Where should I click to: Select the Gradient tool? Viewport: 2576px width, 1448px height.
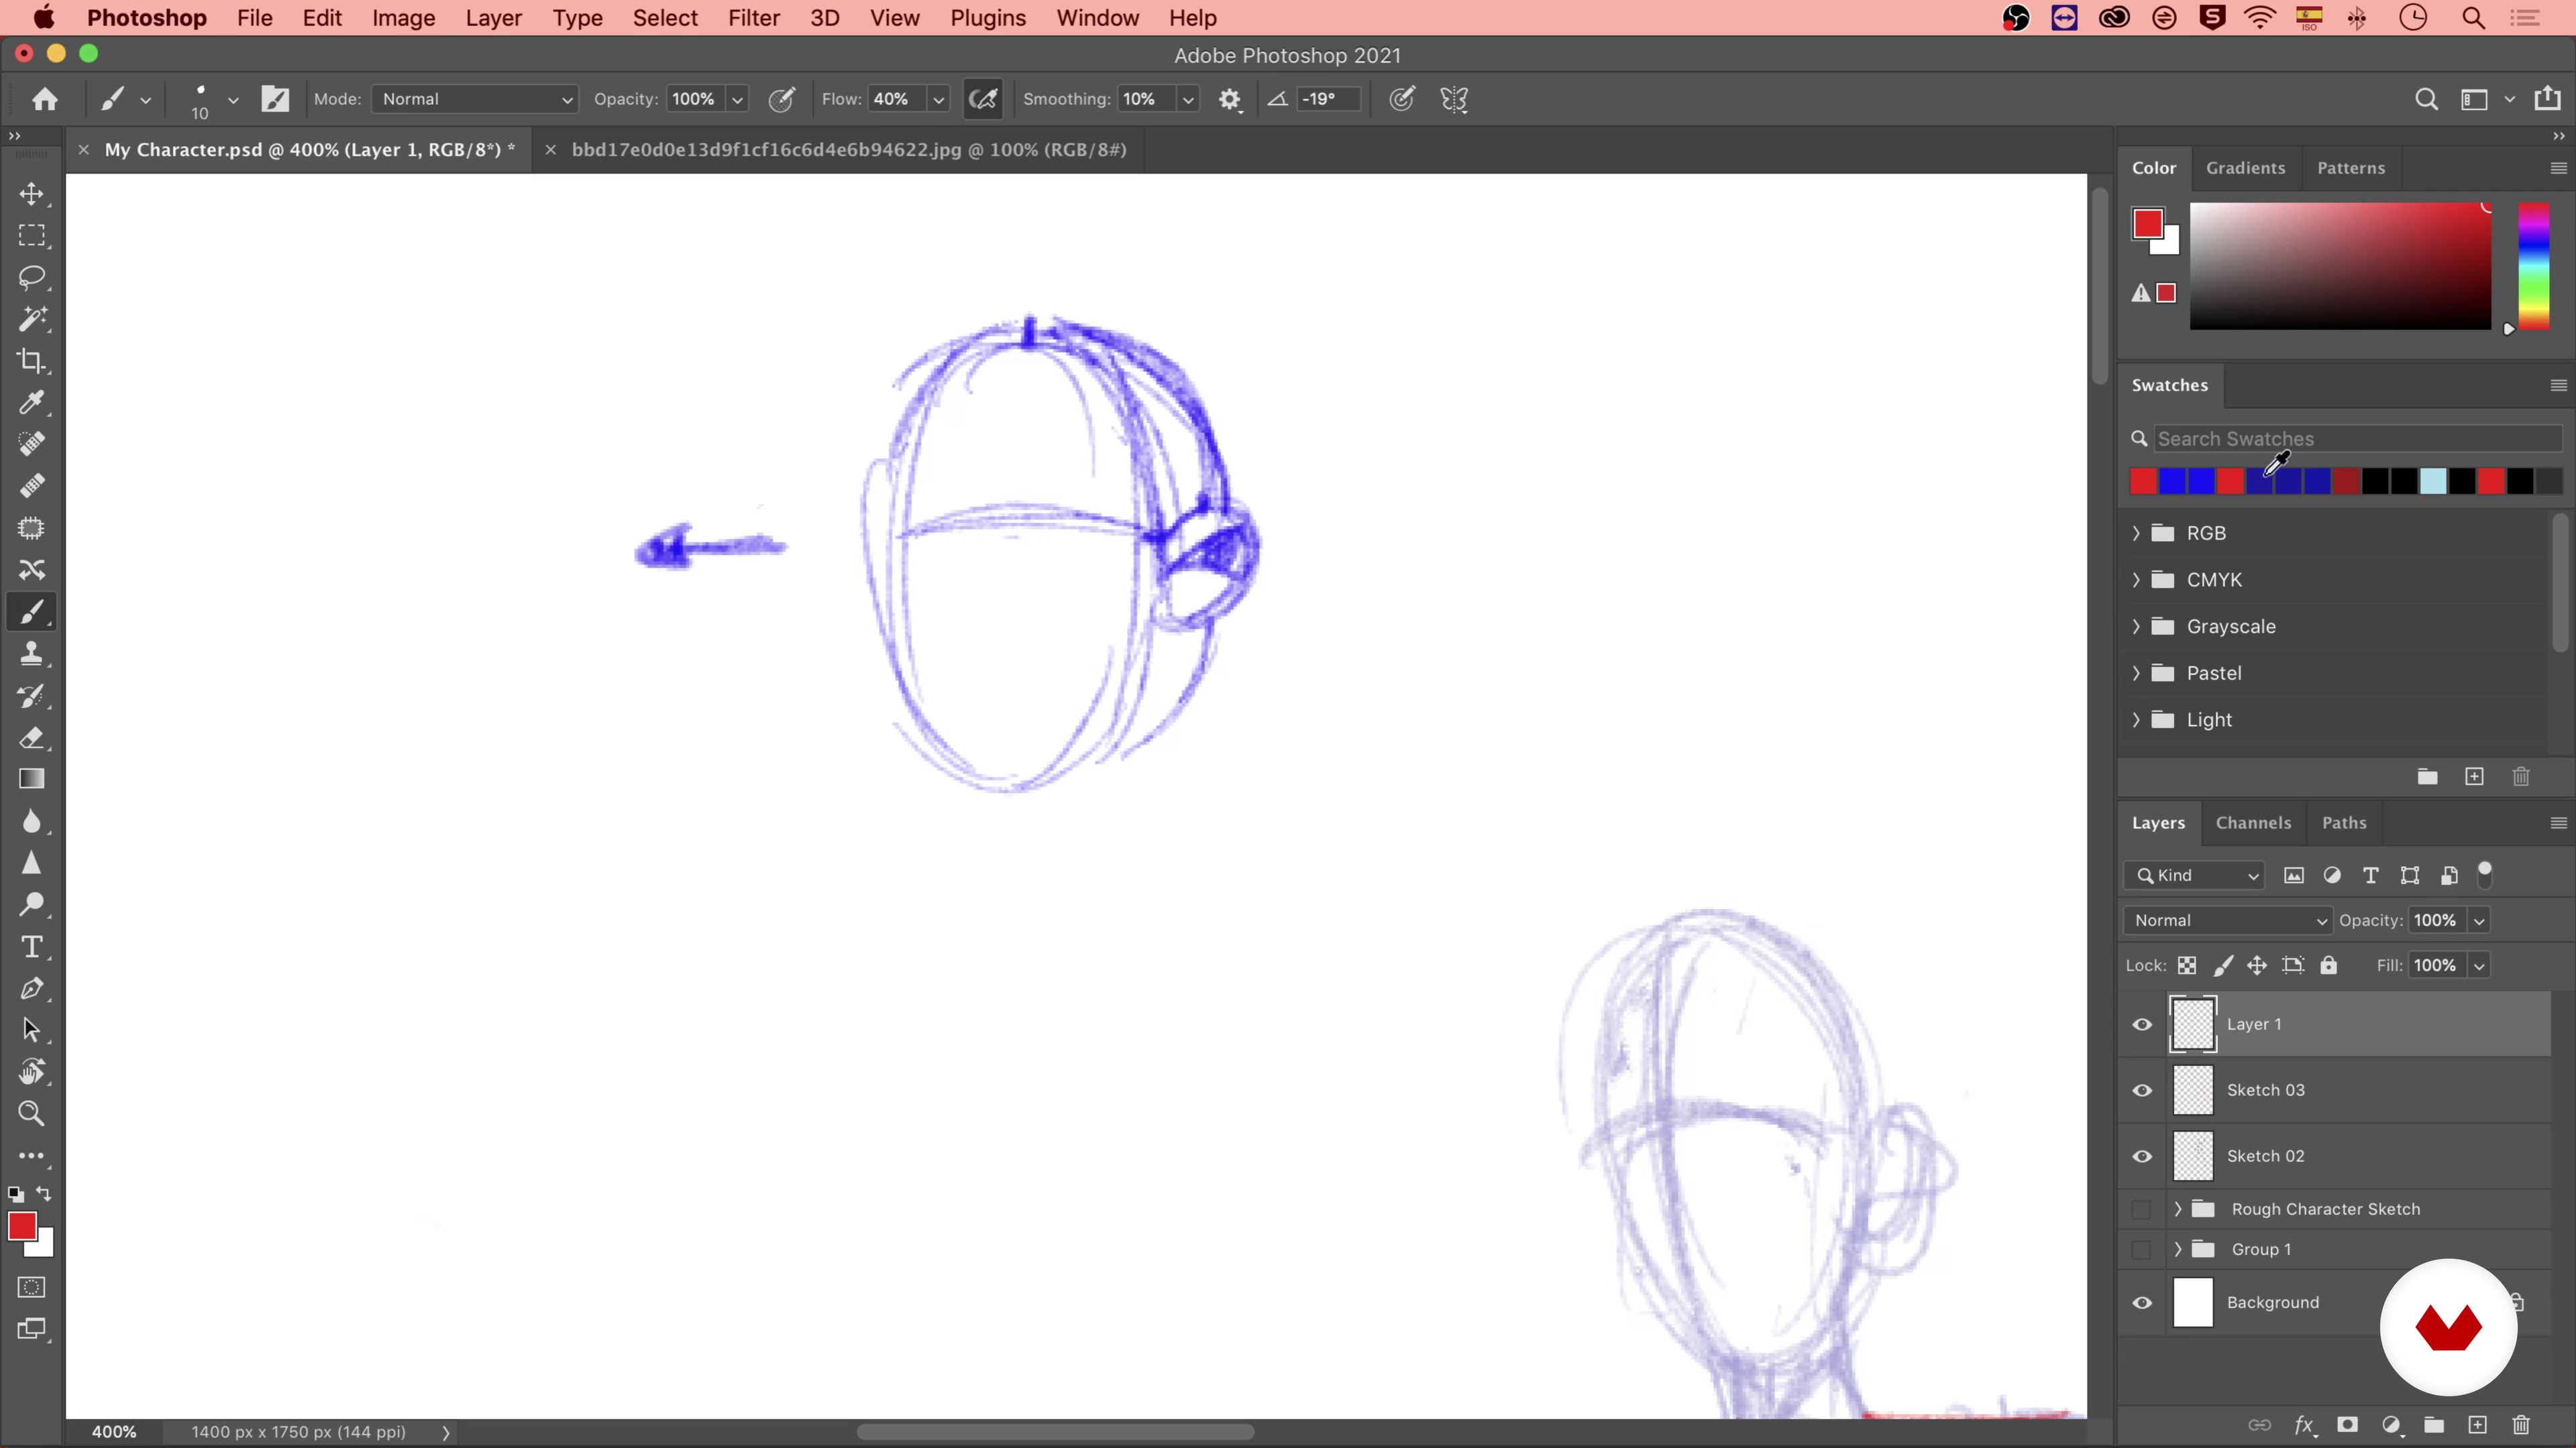[x=32, y=780]
